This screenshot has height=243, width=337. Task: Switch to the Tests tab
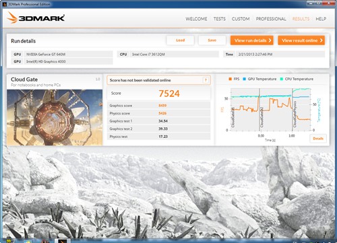point(220,19)
